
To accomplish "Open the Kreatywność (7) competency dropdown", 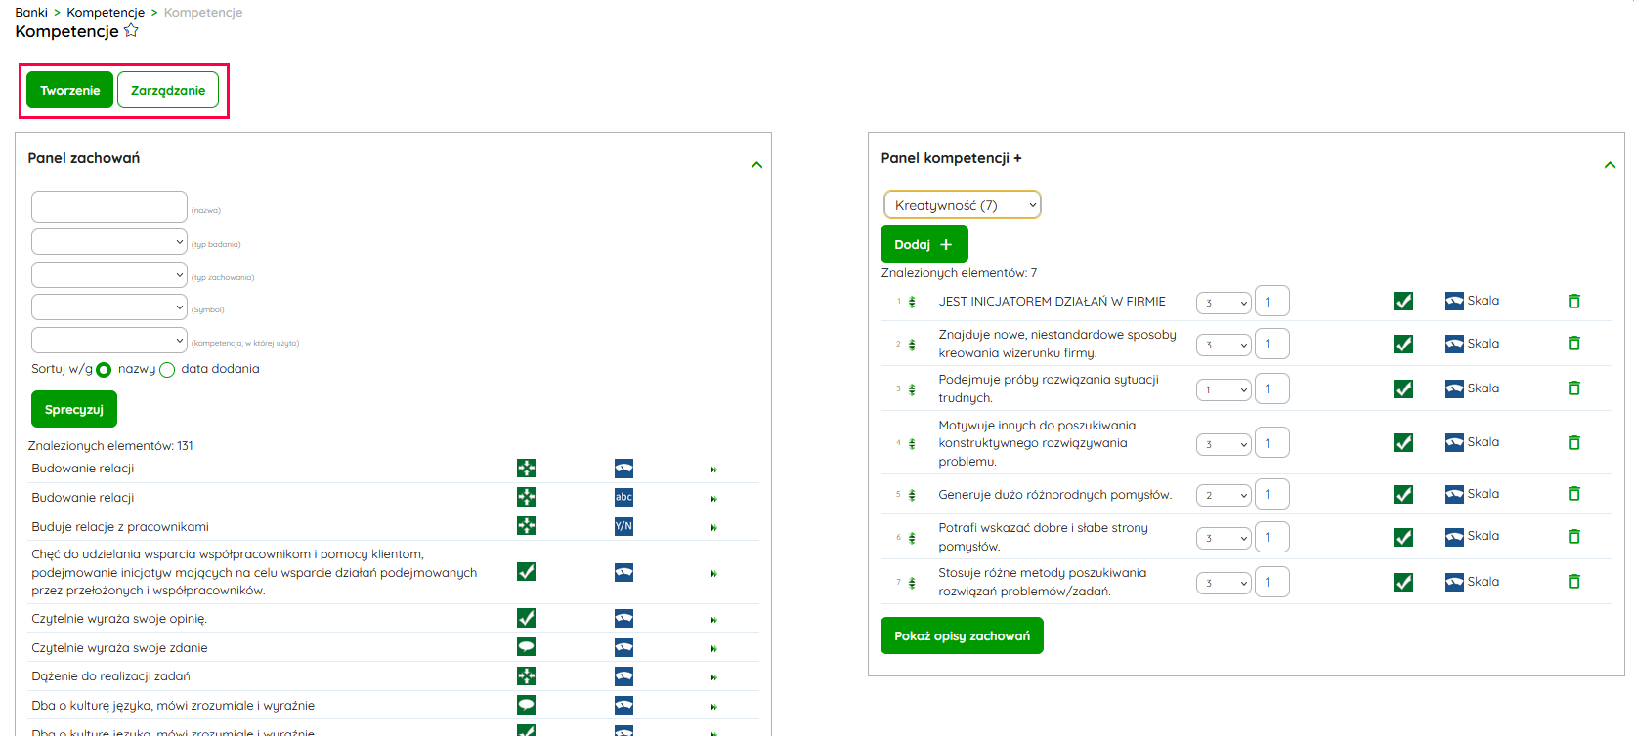I will pyautogui.click(x=962, y=205).
